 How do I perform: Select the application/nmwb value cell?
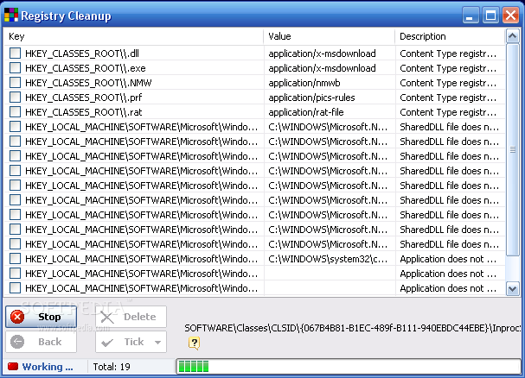[304, 83]
